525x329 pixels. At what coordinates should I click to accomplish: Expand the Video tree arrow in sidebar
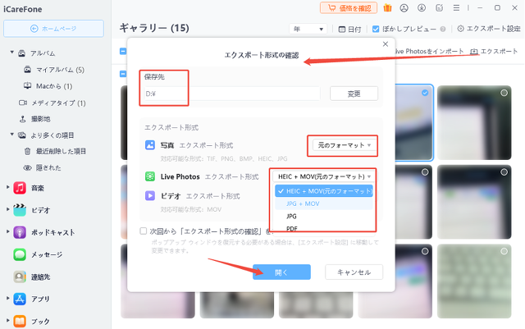pos(7,209)
